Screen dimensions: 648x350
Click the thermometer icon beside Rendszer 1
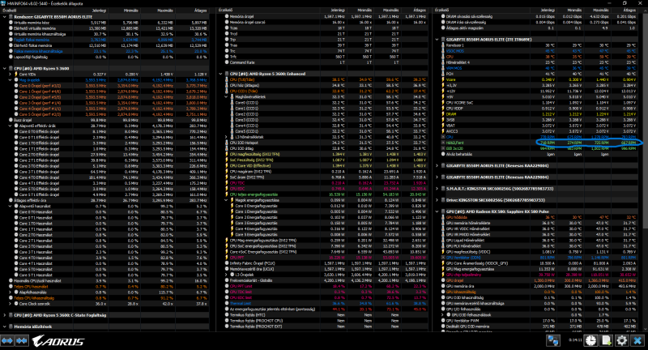443,45
